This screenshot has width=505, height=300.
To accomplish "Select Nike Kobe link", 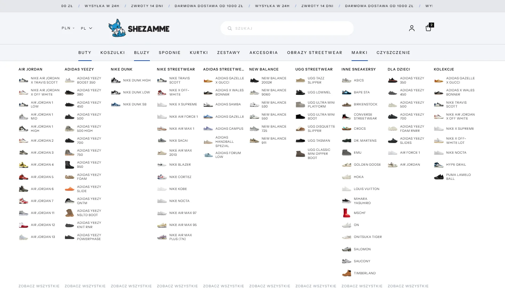I will tap(178, 189).
